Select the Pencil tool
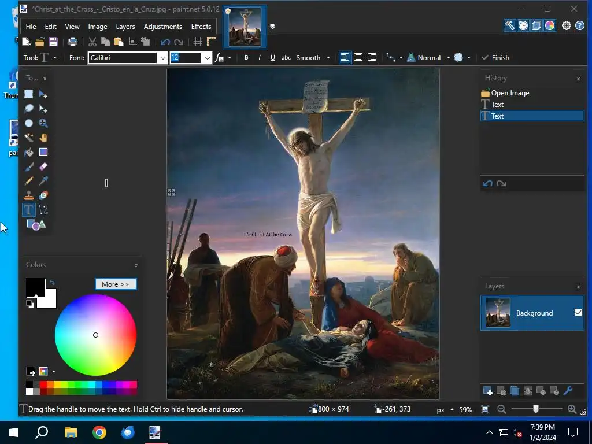This screenshot has width=592, height=444. pyautogui.click(x=29, y=181)
